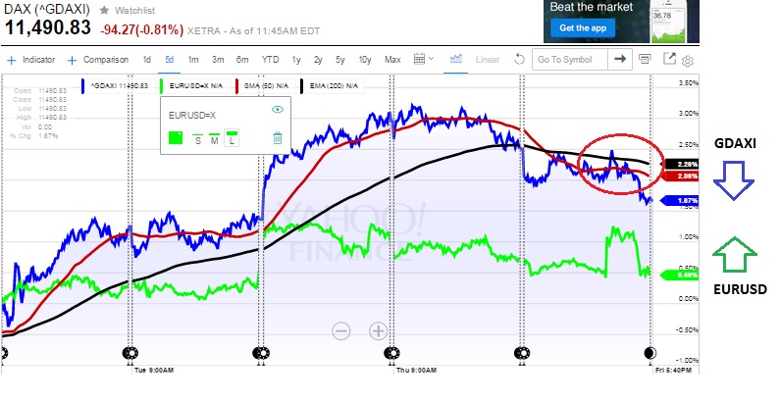
Task: Toggle EURUSD=X visibility with the eye icon
Action: coord(278,109)
